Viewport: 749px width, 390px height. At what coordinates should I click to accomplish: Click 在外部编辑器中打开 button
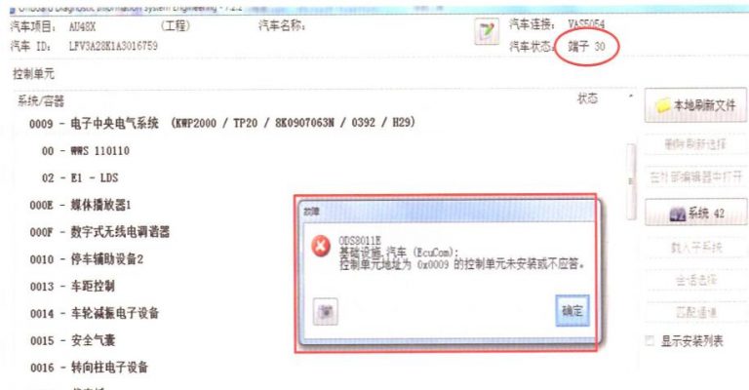click(695, 177)
